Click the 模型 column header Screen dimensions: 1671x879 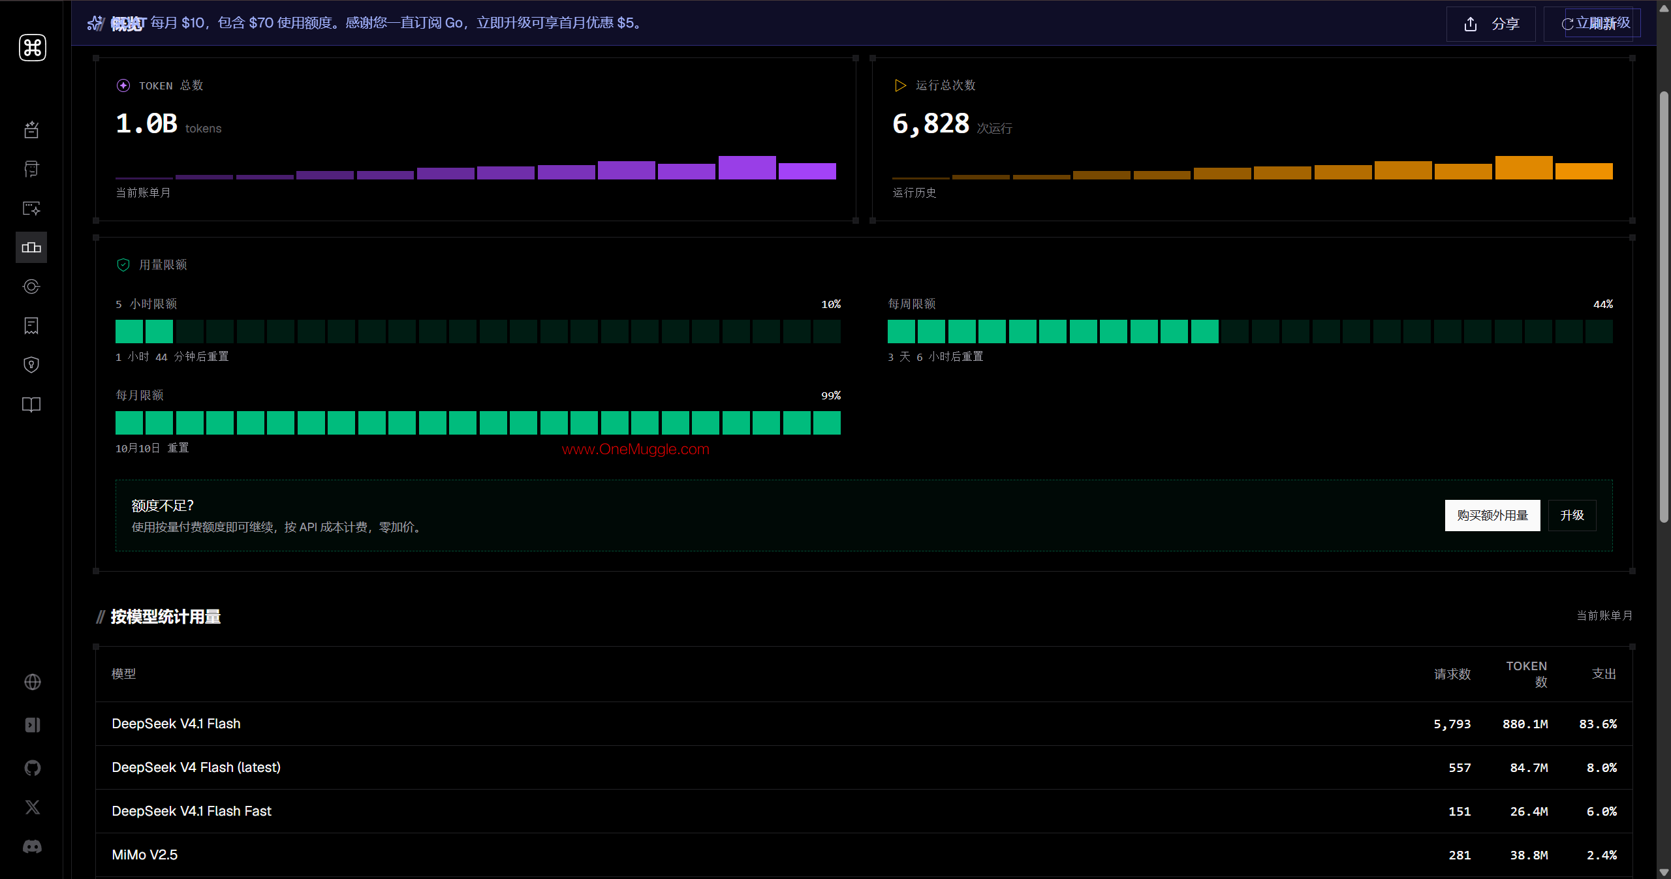(124, 674)
